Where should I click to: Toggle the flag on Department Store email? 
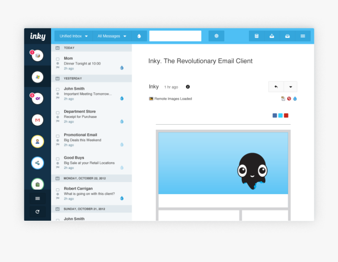[57, 121]
